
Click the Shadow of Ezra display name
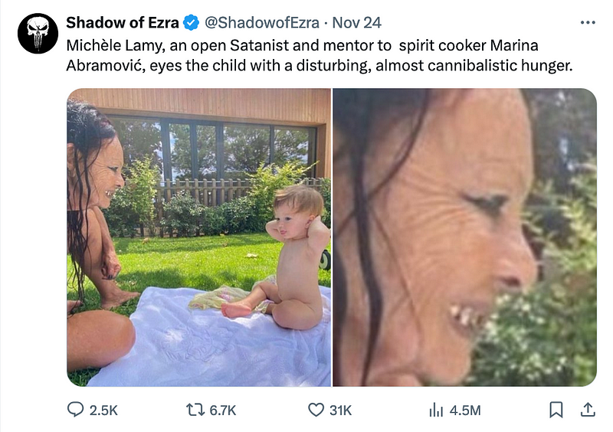coord(123,22)
